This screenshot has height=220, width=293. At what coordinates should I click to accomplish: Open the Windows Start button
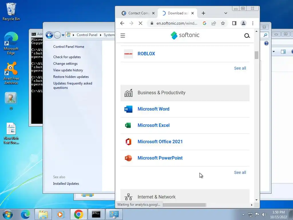point(7,214)
